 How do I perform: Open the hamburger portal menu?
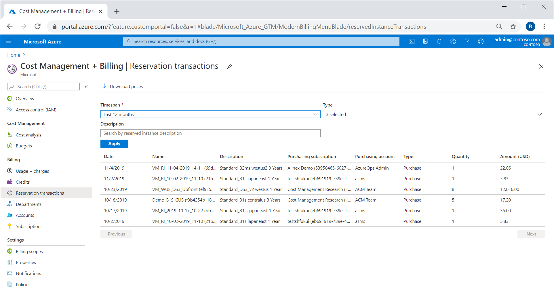point(9,41)
